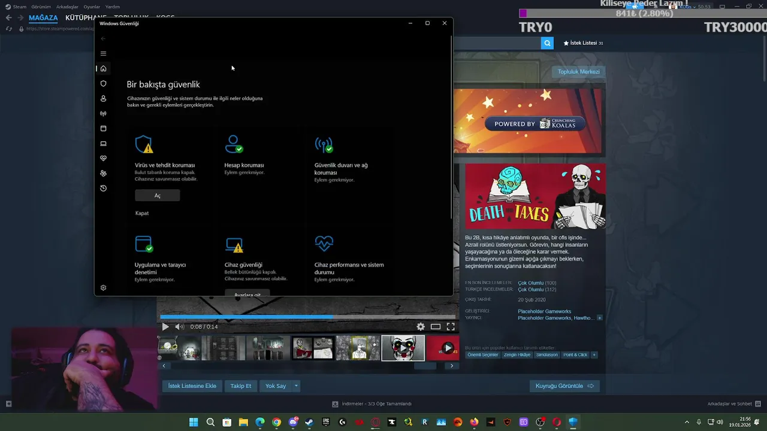Open Virus & threat protection shield sidebar icon
The width and height of the screenshot is (767, 431).
click(x=103, y=83)
